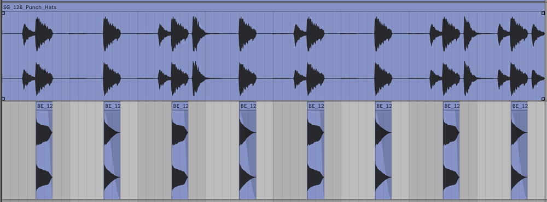Click the top-left corner handle of hats clip
547x202 pixels.
(x=3, y=13)
